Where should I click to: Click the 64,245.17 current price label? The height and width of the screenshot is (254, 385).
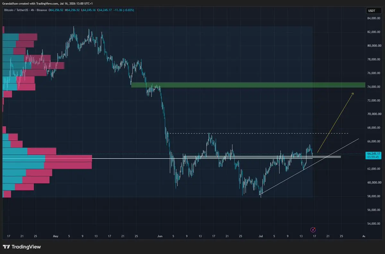tap(374, 153)
